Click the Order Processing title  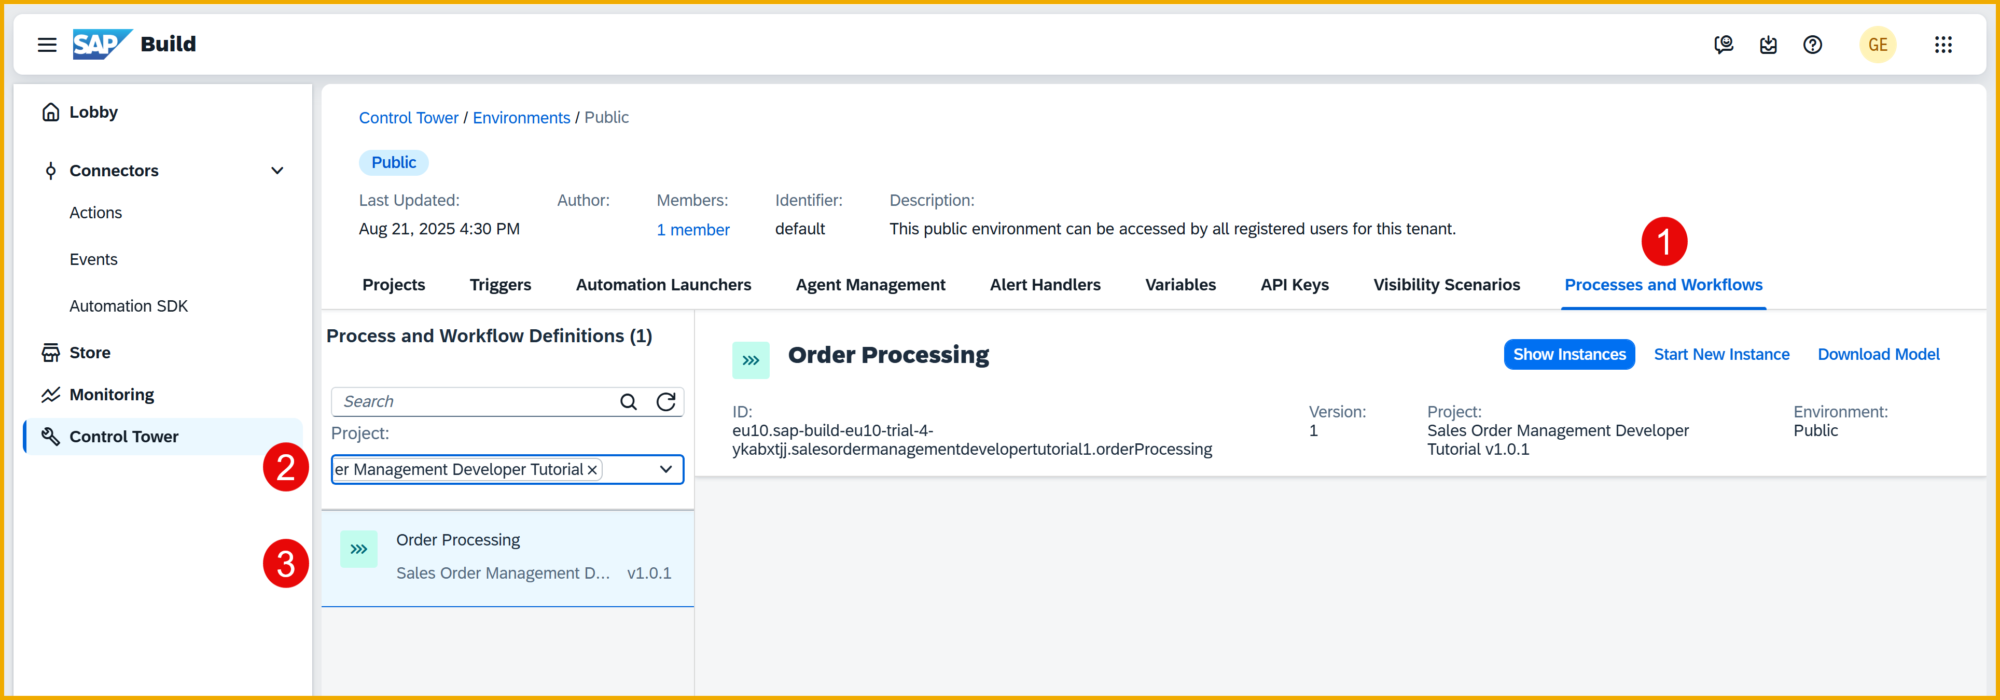888,355
